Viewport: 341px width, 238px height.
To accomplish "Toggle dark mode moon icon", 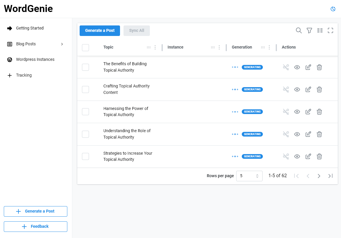I will pyautogui.click(x=333, y=9).
